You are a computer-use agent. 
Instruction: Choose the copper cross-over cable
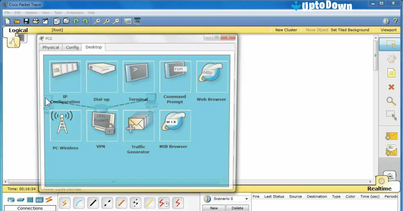(x=107, y=203)
